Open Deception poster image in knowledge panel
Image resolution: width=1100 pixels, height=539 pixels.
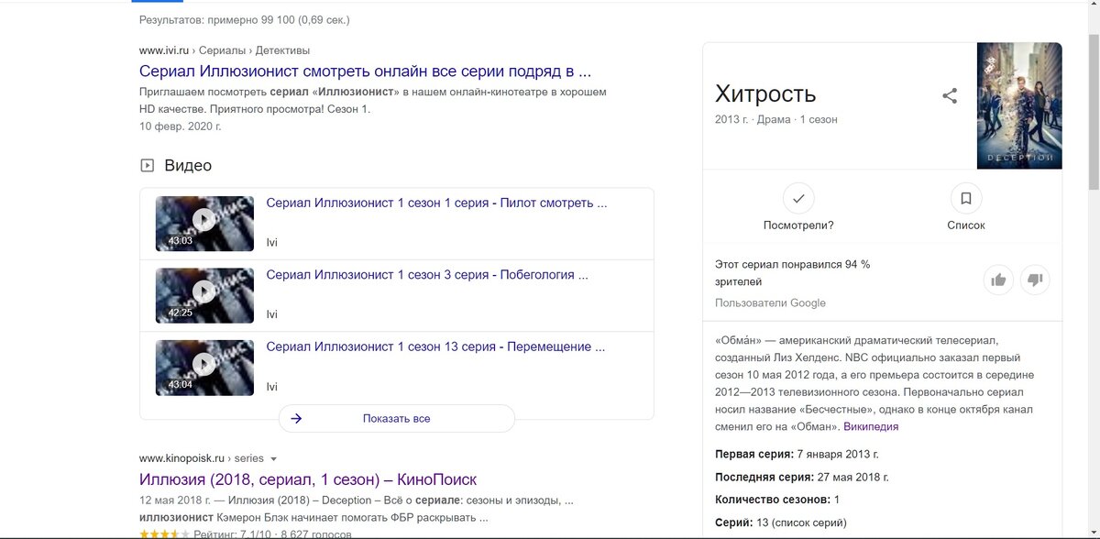point(1019,105)
